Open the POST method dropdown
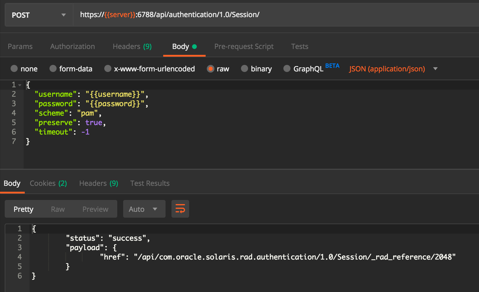Screen dimensions: 479x292 tap(39, 15)
